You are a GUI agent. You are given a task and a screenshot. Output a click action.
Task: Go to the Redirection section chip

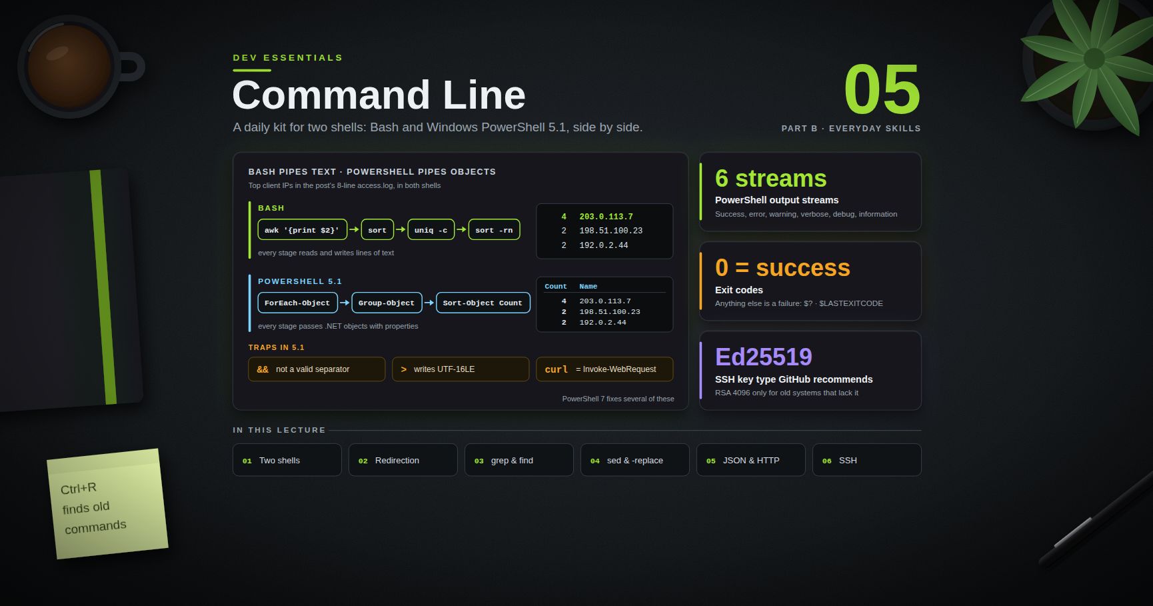tap(403, 460)
